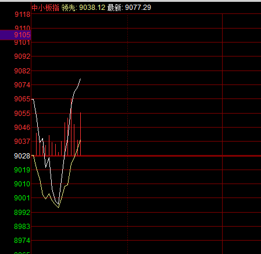Select the tallest red volume bar
The width and height of the screenshot is (261, 254).
(71, 127)
